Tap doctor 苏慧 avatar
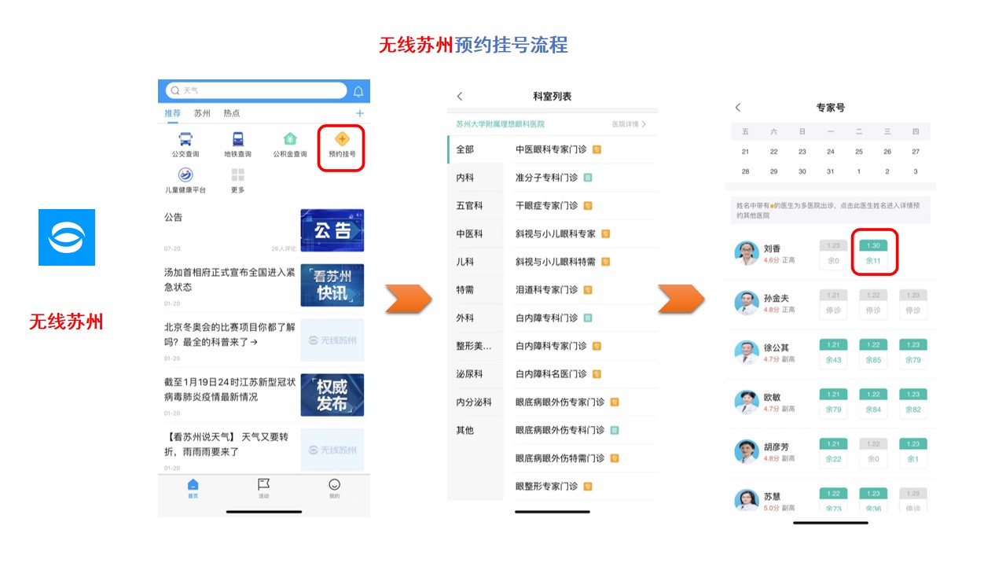Image resolution: width=1006 pixels, height=566 pixels. [x=747, y=500]
